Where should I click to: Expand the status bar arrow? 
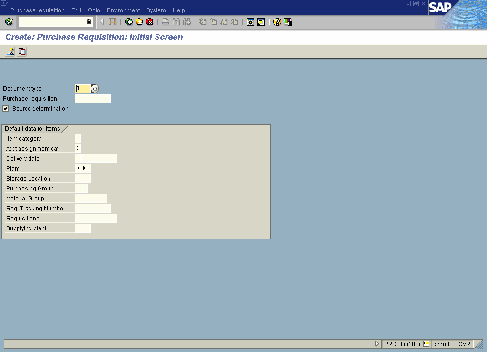point(377,343)
